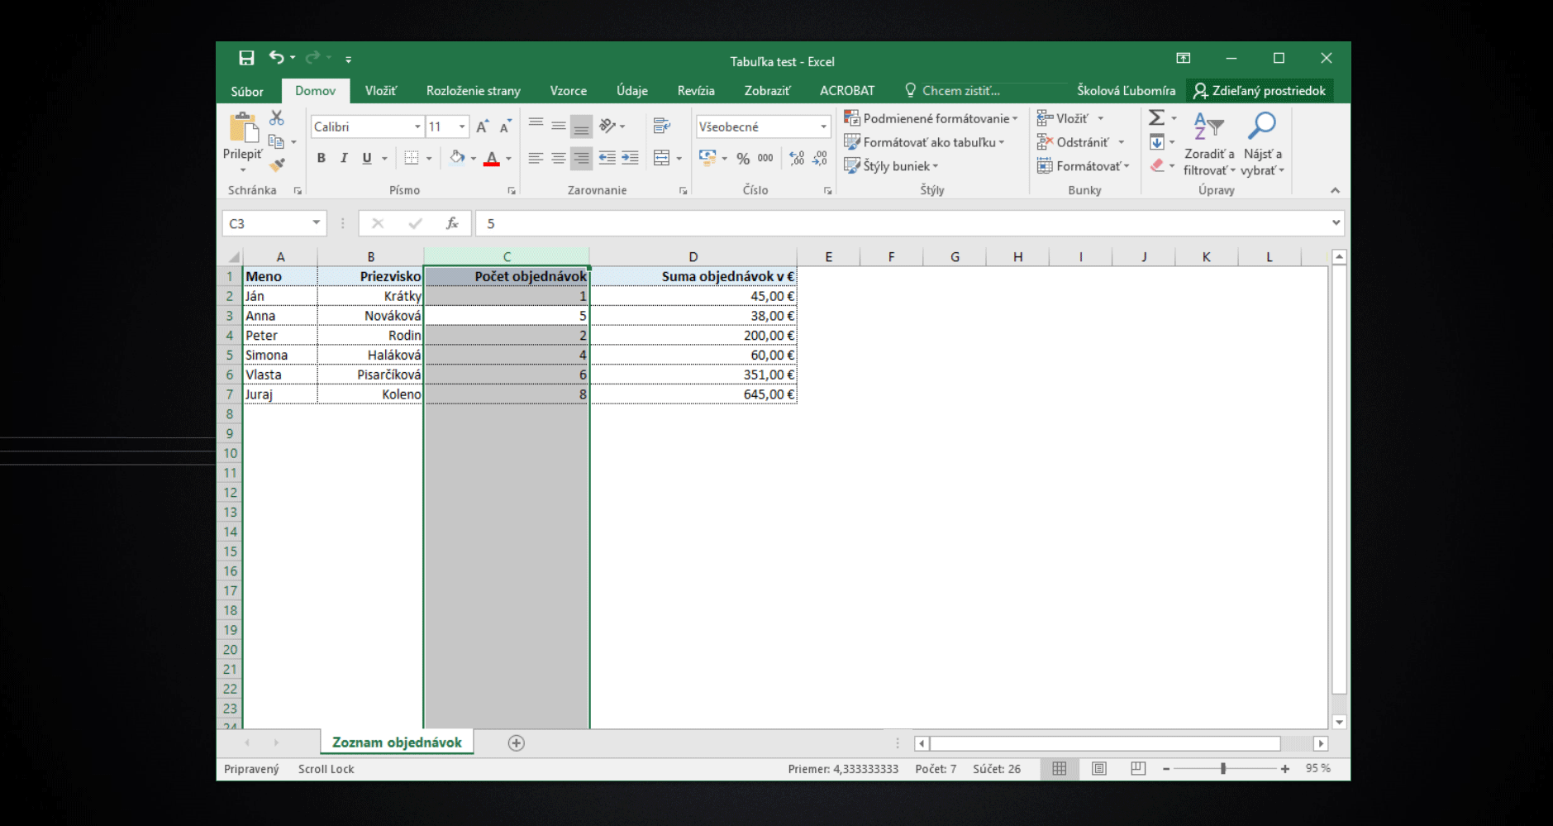Open the Fill down-arrow tool

click(1157, 142)
